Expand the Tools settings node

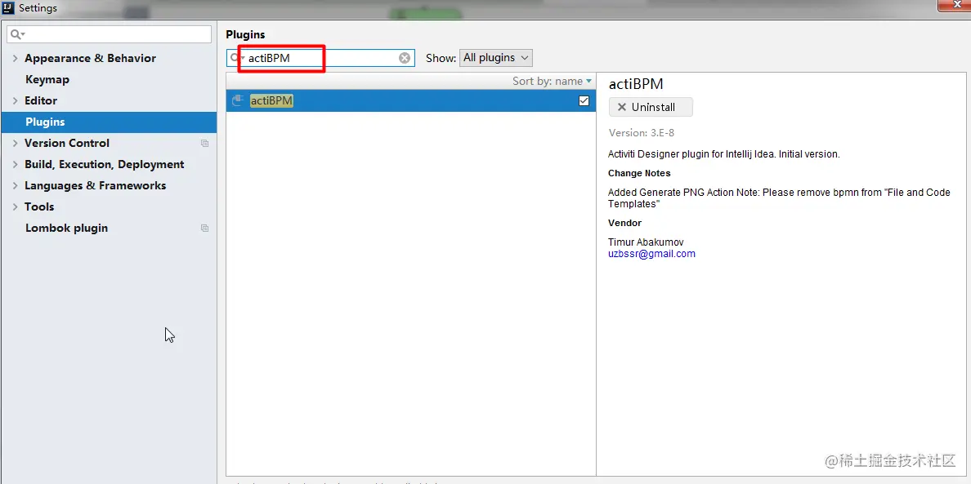[15, 207]
